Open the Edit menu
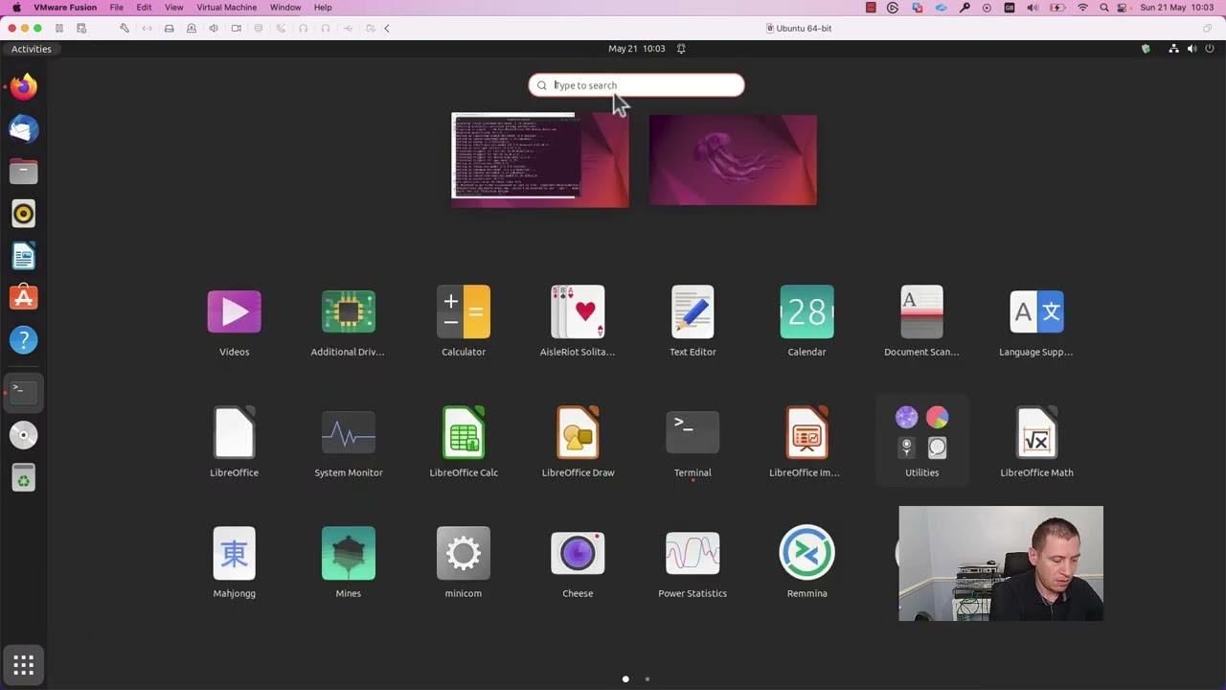This screenshot has width=1226, height=690. pyautogui.click(x=144, y=8)
